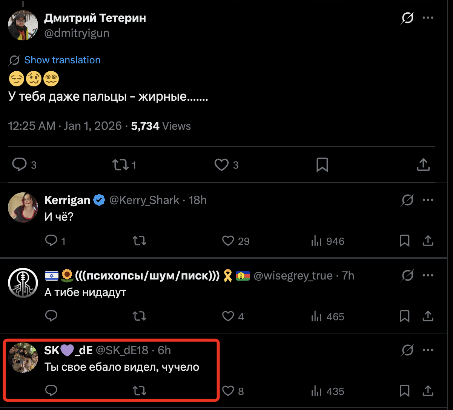Open more menu on Kerrigan's reply

(x=428, y=200)
